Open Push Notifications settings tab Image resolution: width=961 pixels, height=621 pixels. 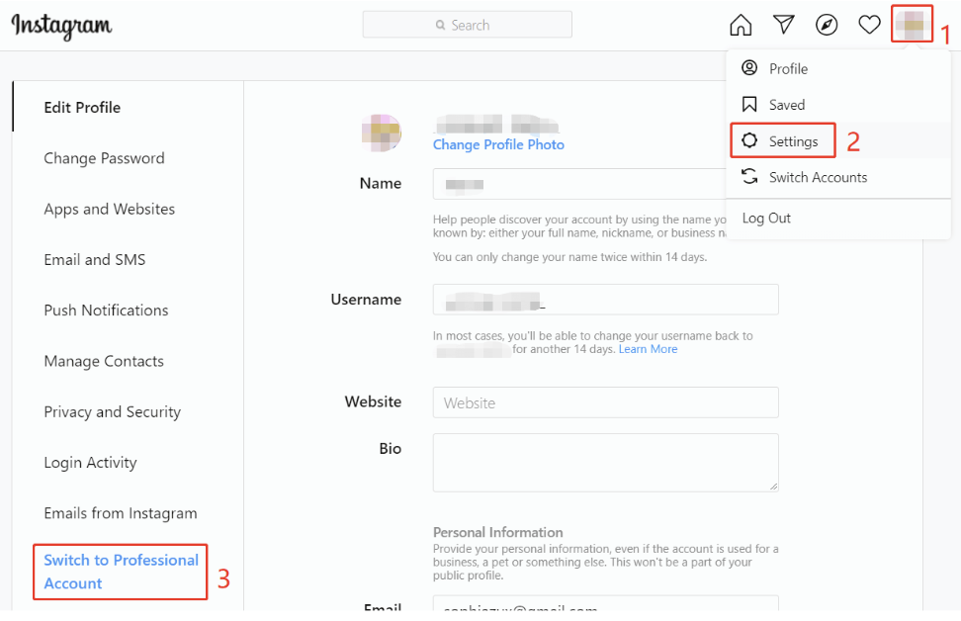[106, 310]
